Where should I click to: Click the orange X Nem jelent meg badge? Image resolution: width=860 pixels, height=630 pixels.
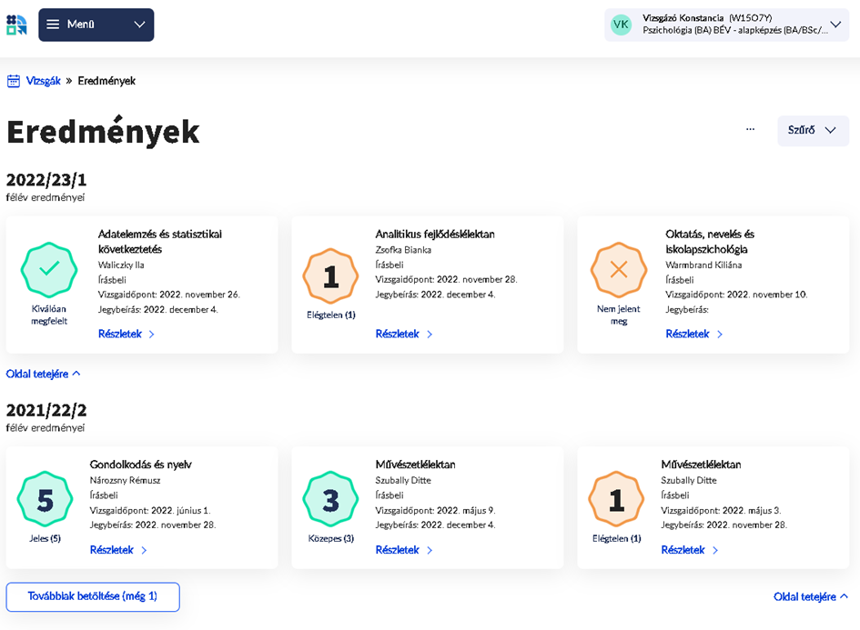[619, 270]
